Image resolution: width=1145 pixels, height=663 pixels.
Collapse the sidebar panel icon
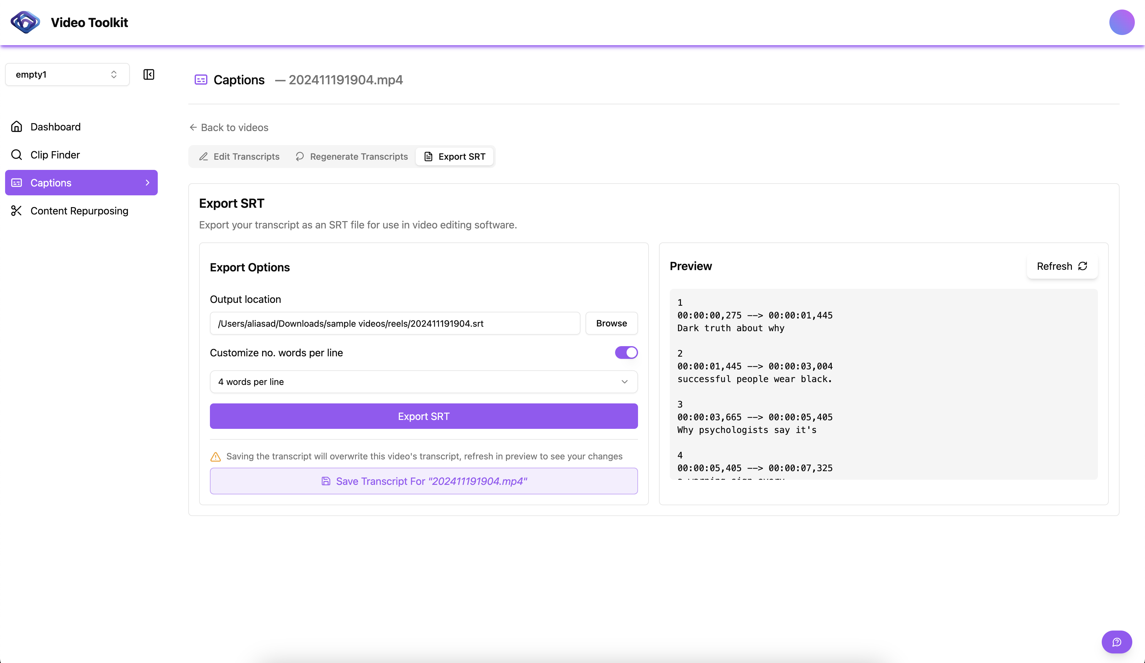click(x=149, y=74)
